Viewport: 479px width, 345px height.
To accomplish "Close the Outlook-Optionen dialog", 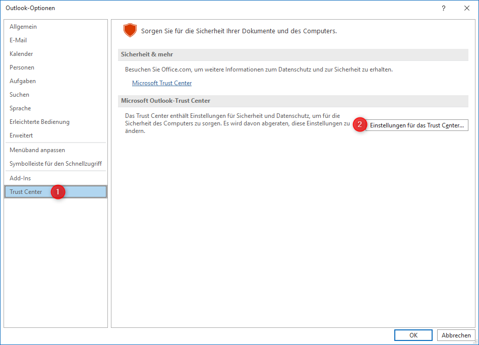I will (467, 8).
